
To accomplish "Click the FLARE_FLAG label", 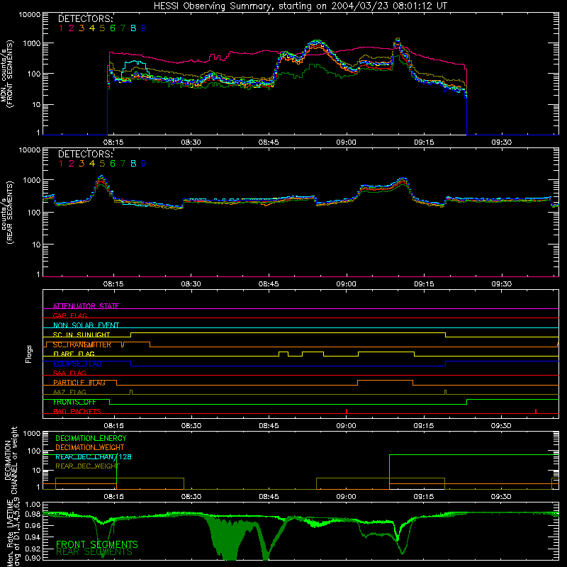I will (x=74, y=354).
